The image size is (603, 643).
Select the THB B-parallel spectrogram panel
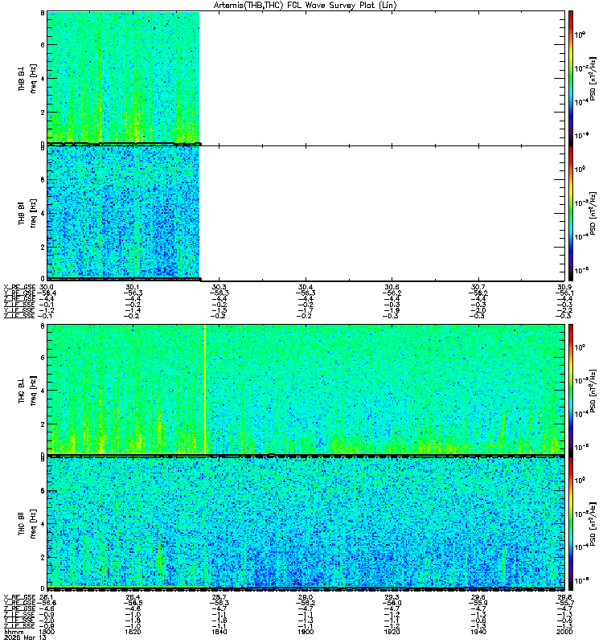point(306,213)
